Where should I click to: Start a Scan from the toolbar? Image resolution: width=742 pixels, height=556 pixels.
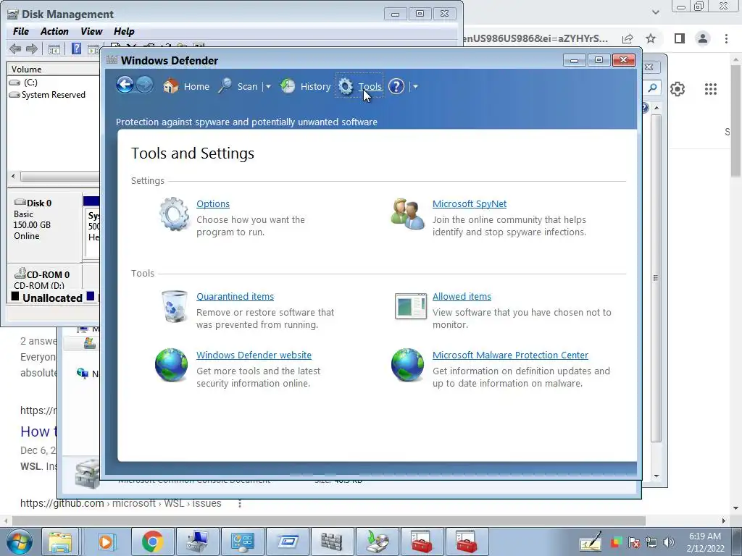(238, 87)
